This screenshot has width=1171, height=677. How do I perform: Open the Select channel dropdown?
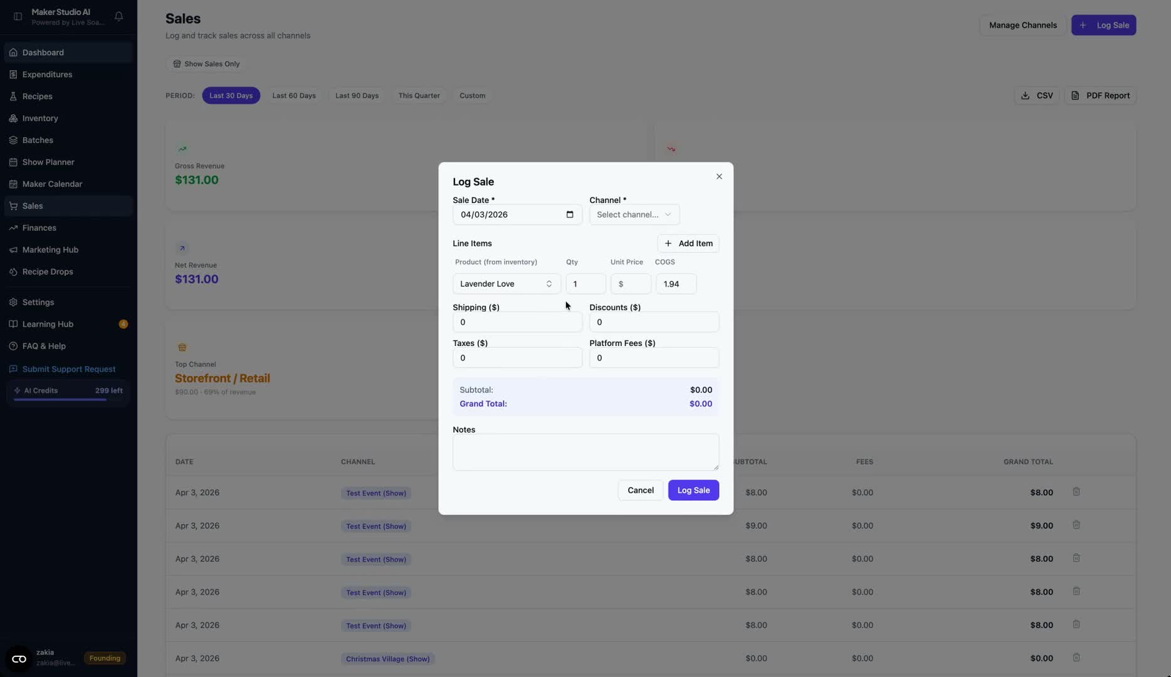(x=633, y=214)
